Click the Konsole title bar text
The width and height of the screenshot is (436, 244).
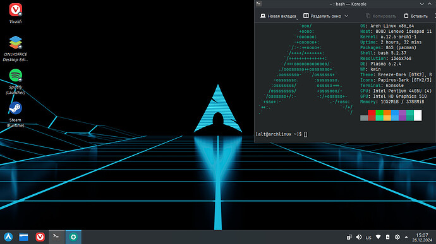tap(348, 4)
